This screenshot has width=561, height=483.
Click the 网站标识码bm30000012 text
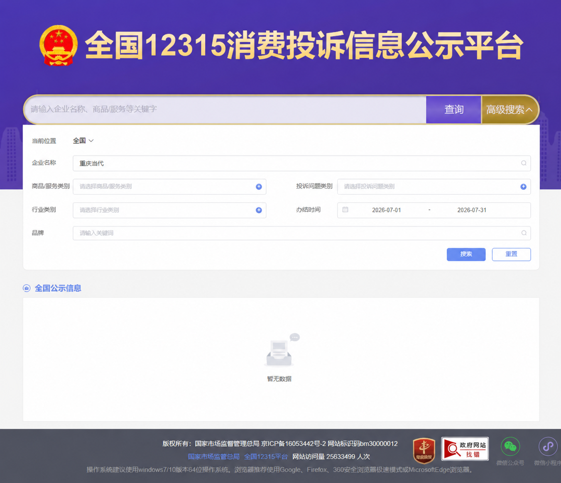coord(363,444)
